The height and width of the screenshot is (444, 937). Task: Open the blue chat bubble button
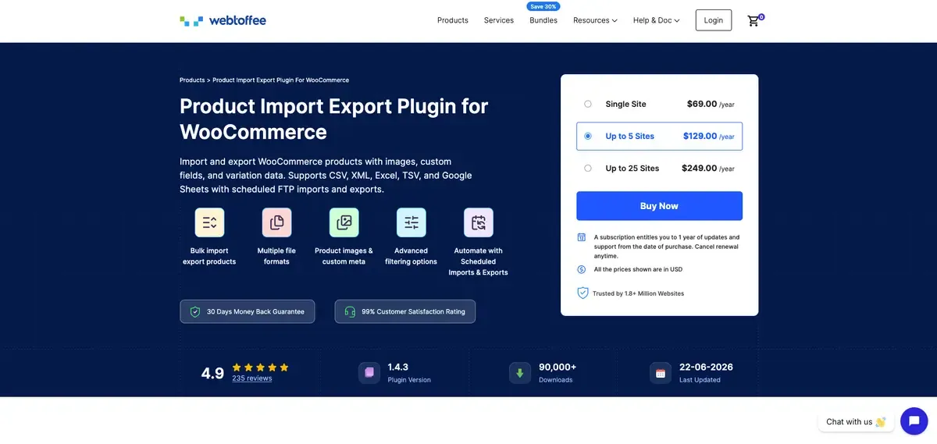coord(914,421)
